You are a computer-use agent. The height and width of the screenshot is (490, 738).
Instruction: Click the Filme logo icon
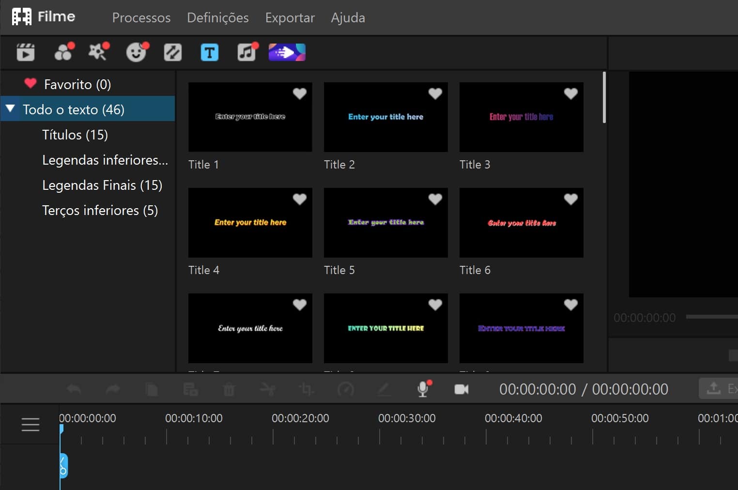pos(22,17)
